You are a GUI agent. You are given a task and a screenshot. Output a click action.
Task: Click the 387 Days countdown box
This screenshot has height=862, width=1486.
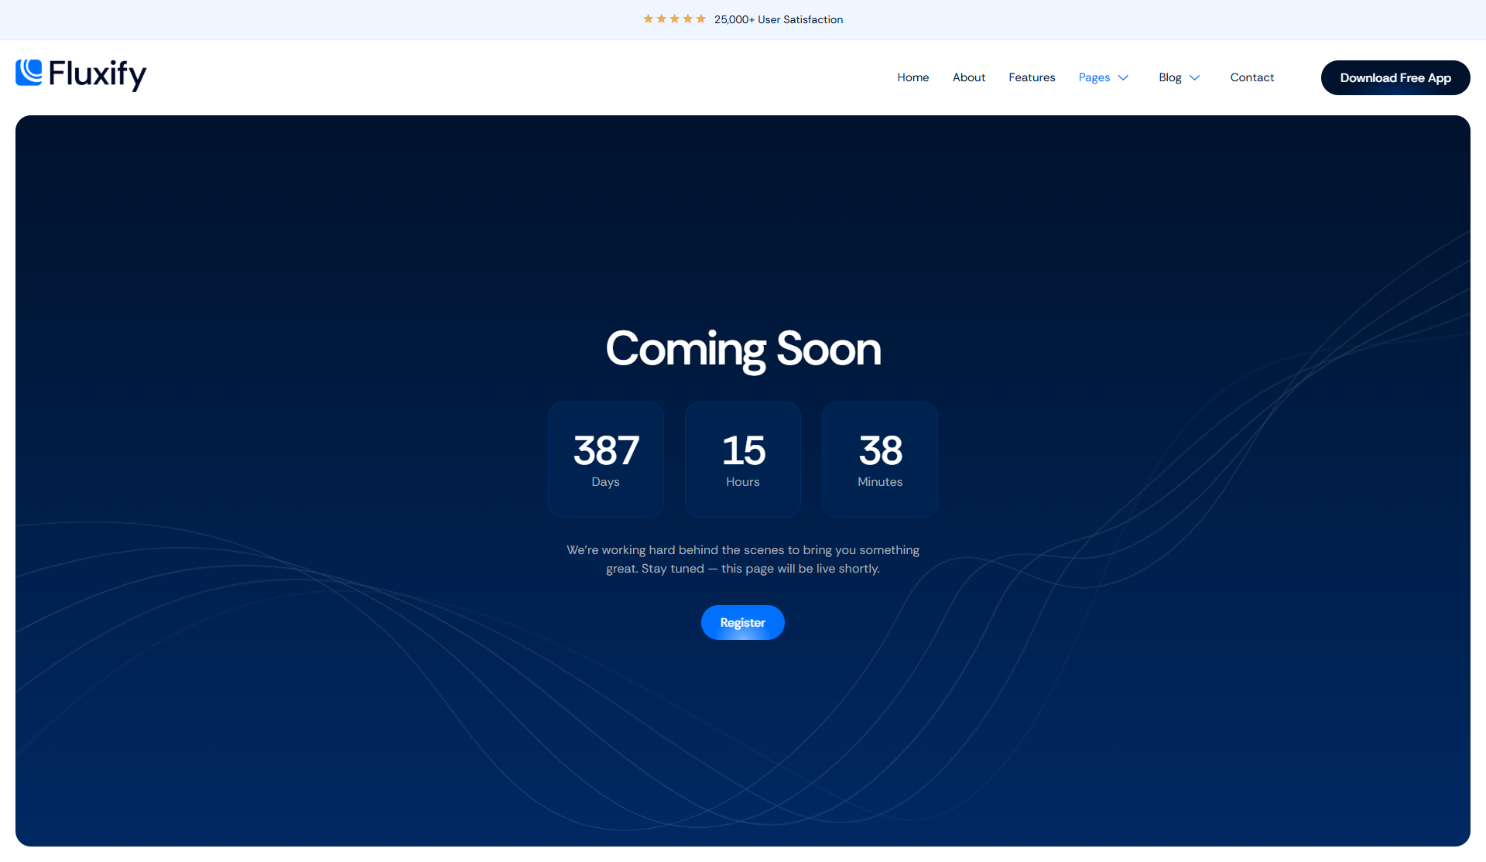coord(606,459)
